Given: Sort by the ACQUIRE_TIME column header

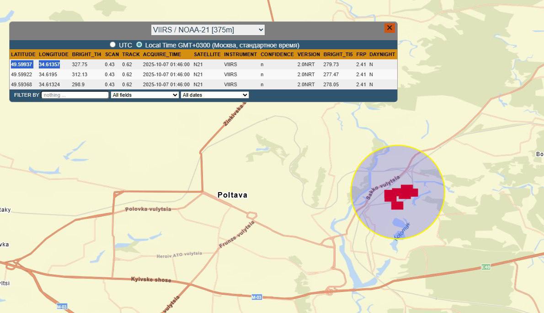Looking at the screenshot, I should (162, 54).
